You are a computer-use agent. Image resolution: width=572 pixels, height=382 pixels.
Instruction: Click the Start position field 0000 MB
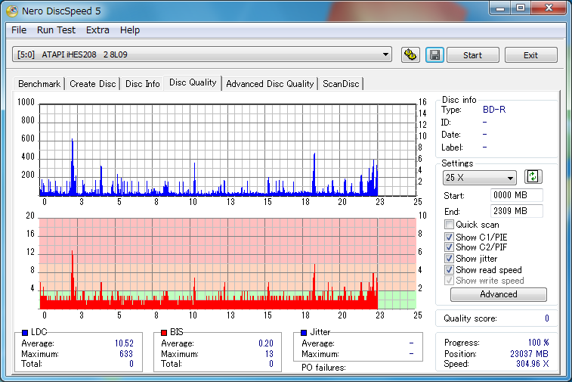517,195
